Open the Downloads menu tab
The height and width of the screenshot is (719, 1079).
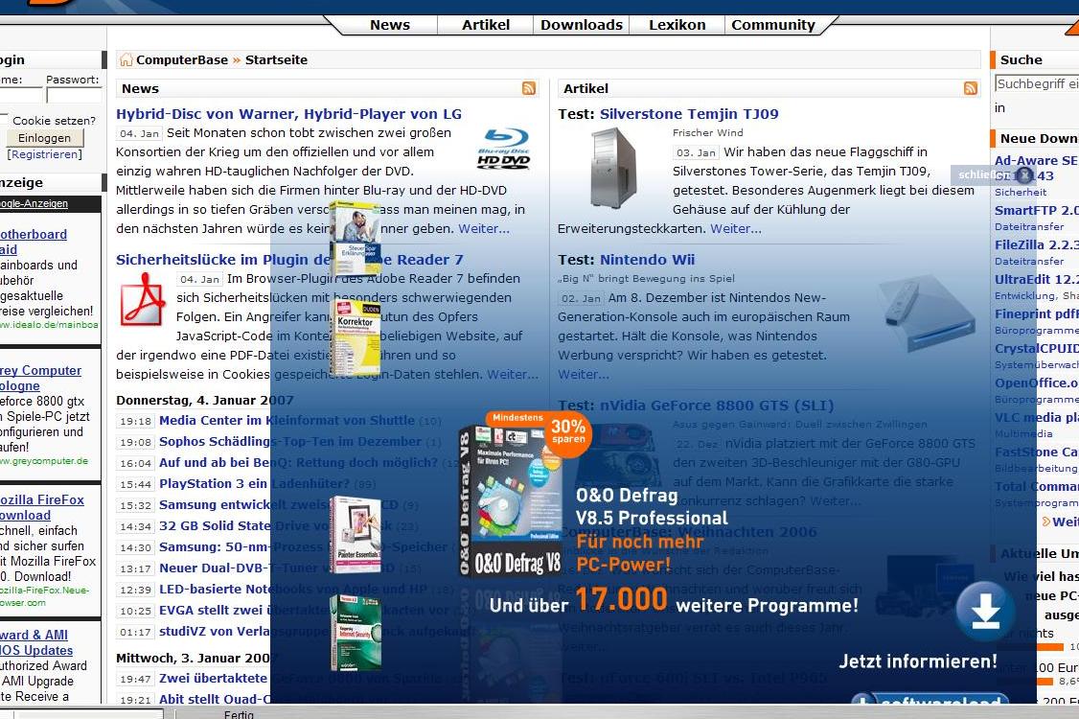click(x=582, y=25)
